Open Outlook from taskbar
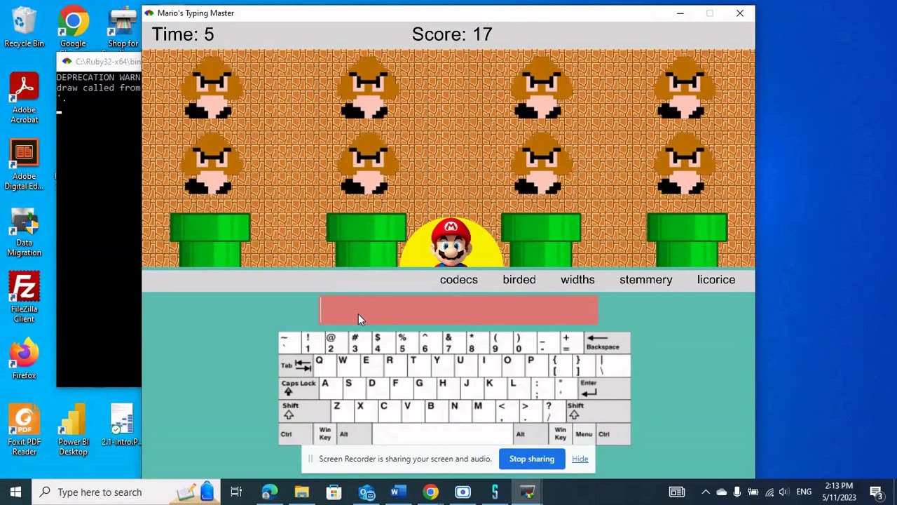897x505 pixels. coord(367,492)
